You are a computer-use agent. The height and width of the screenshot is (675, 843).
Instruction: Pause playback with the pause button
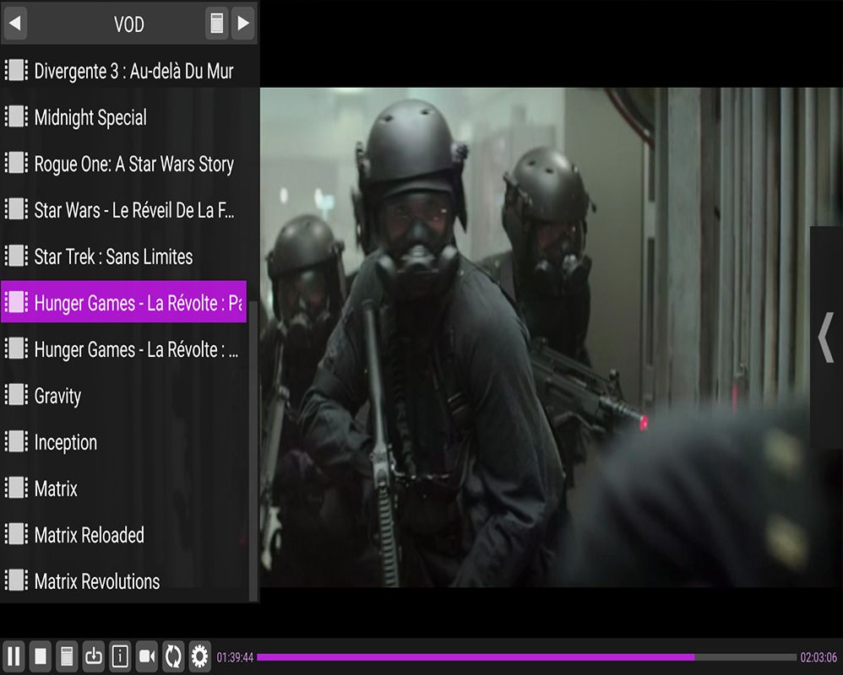(x=14, y=656)
